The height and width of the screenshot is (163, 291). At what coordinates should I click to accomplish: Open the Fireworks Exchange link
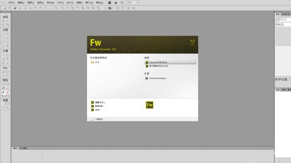click(156, 78)
